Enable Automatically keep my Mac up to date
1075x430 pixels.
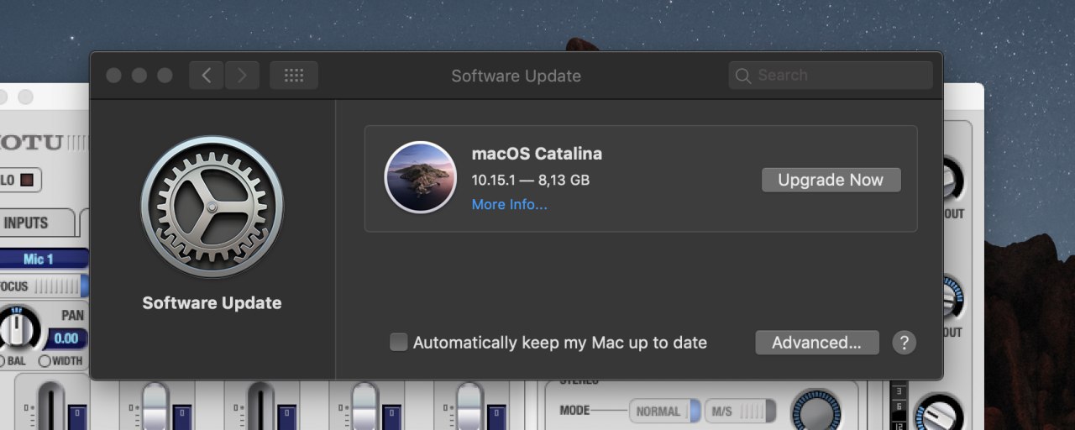(x=399, y=342)
